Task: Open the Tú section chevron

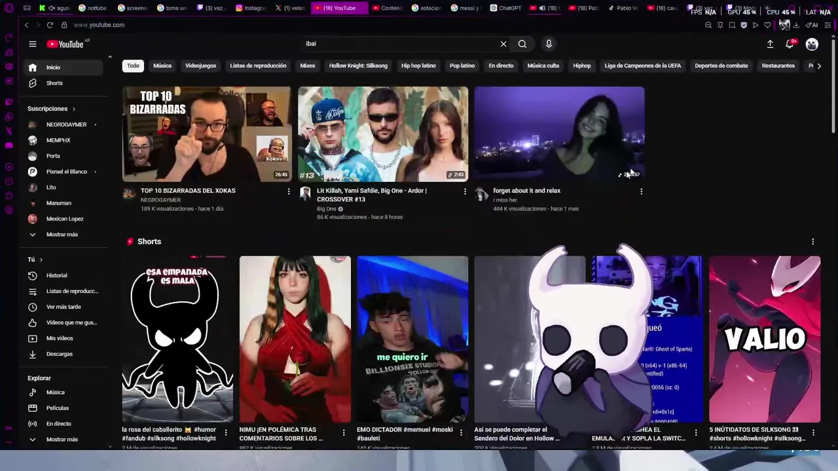Action: coord(41,260)
